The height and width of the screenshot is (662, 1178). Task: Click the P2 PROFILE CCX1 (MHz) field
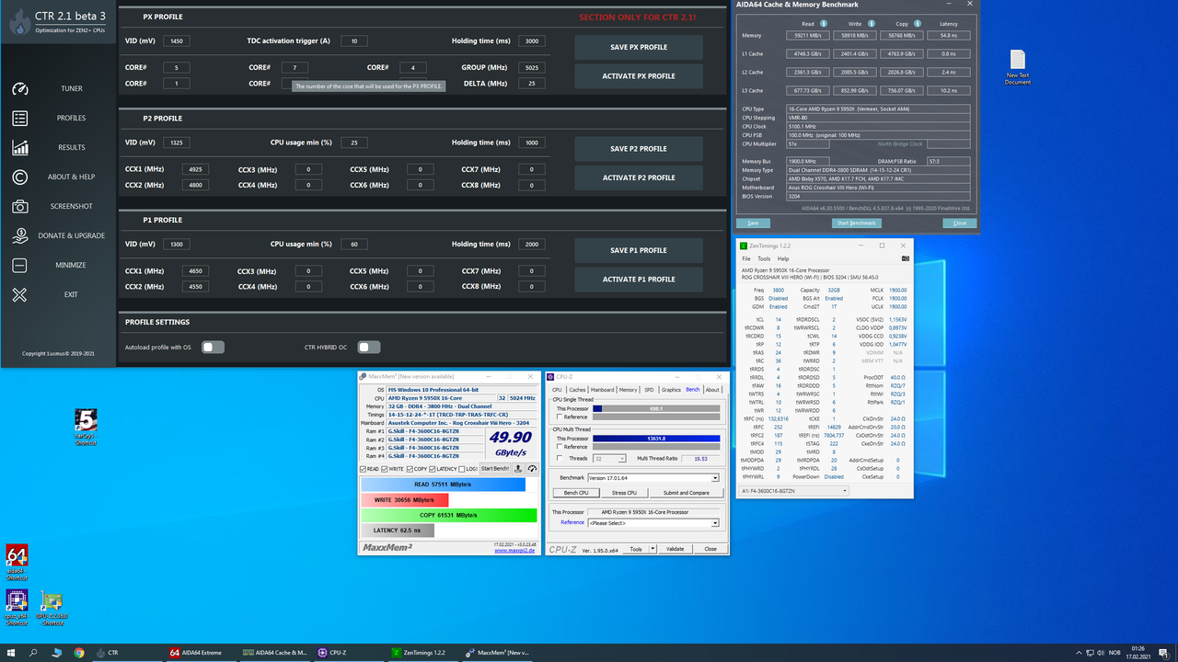[x=195, y=169]
